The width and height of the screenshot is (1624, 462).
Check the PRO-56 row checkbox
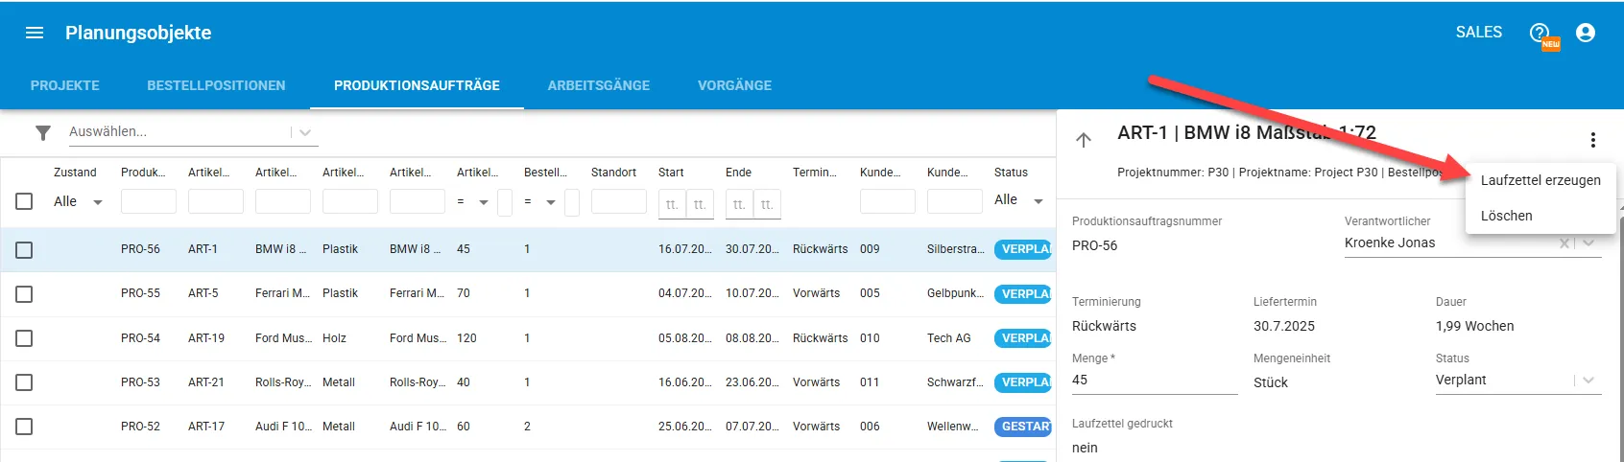24,250
